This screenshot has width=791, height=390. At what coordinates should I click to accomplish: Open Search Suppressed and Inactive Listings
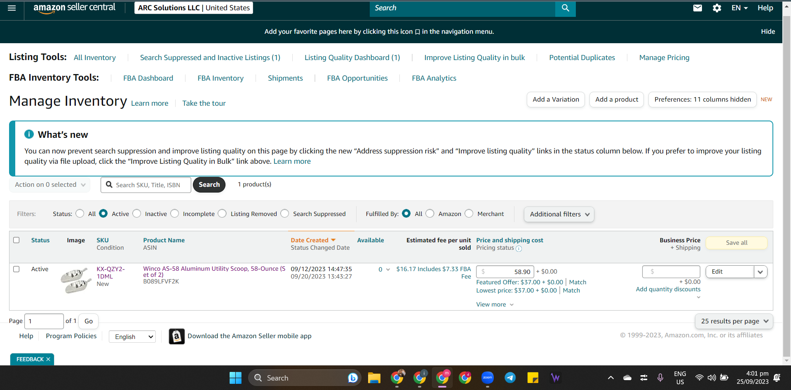tap(210, 58)
